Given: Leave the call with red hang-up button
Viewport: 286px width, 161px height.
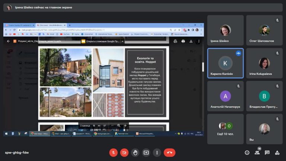Looking at the screenshot, I should 169,152.
